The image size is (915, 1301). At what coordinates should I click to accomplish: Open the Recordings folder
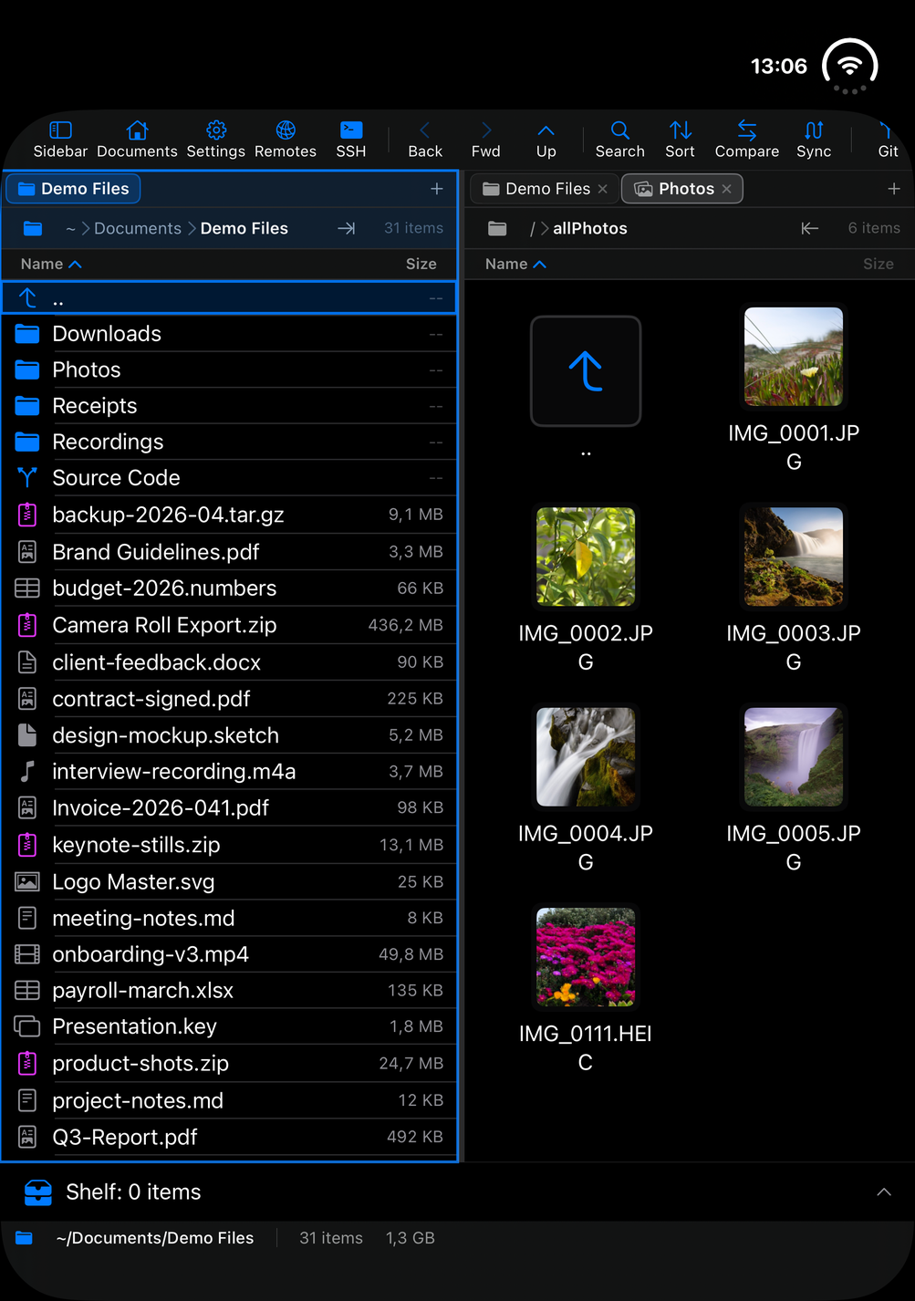pos(229,442)
